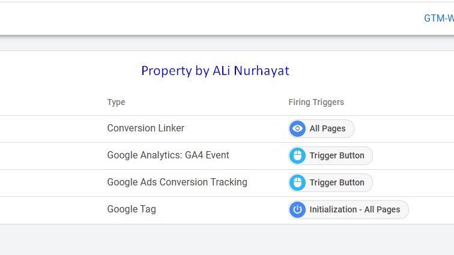Sort tags by the Type column header

point(116,103)
